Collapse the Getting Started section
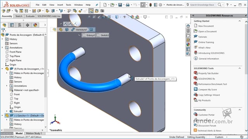 point(239,21)
